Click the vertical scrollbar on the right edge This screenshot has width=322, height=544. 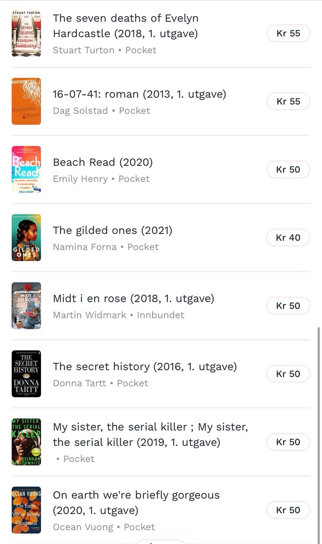pos(318,433)
